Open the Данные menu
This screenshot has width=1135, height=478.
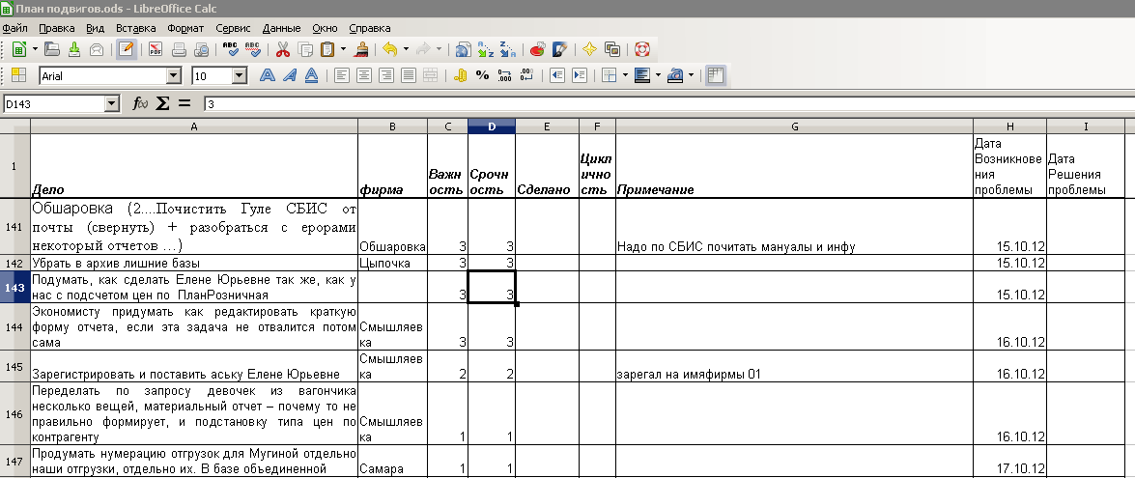282,28
